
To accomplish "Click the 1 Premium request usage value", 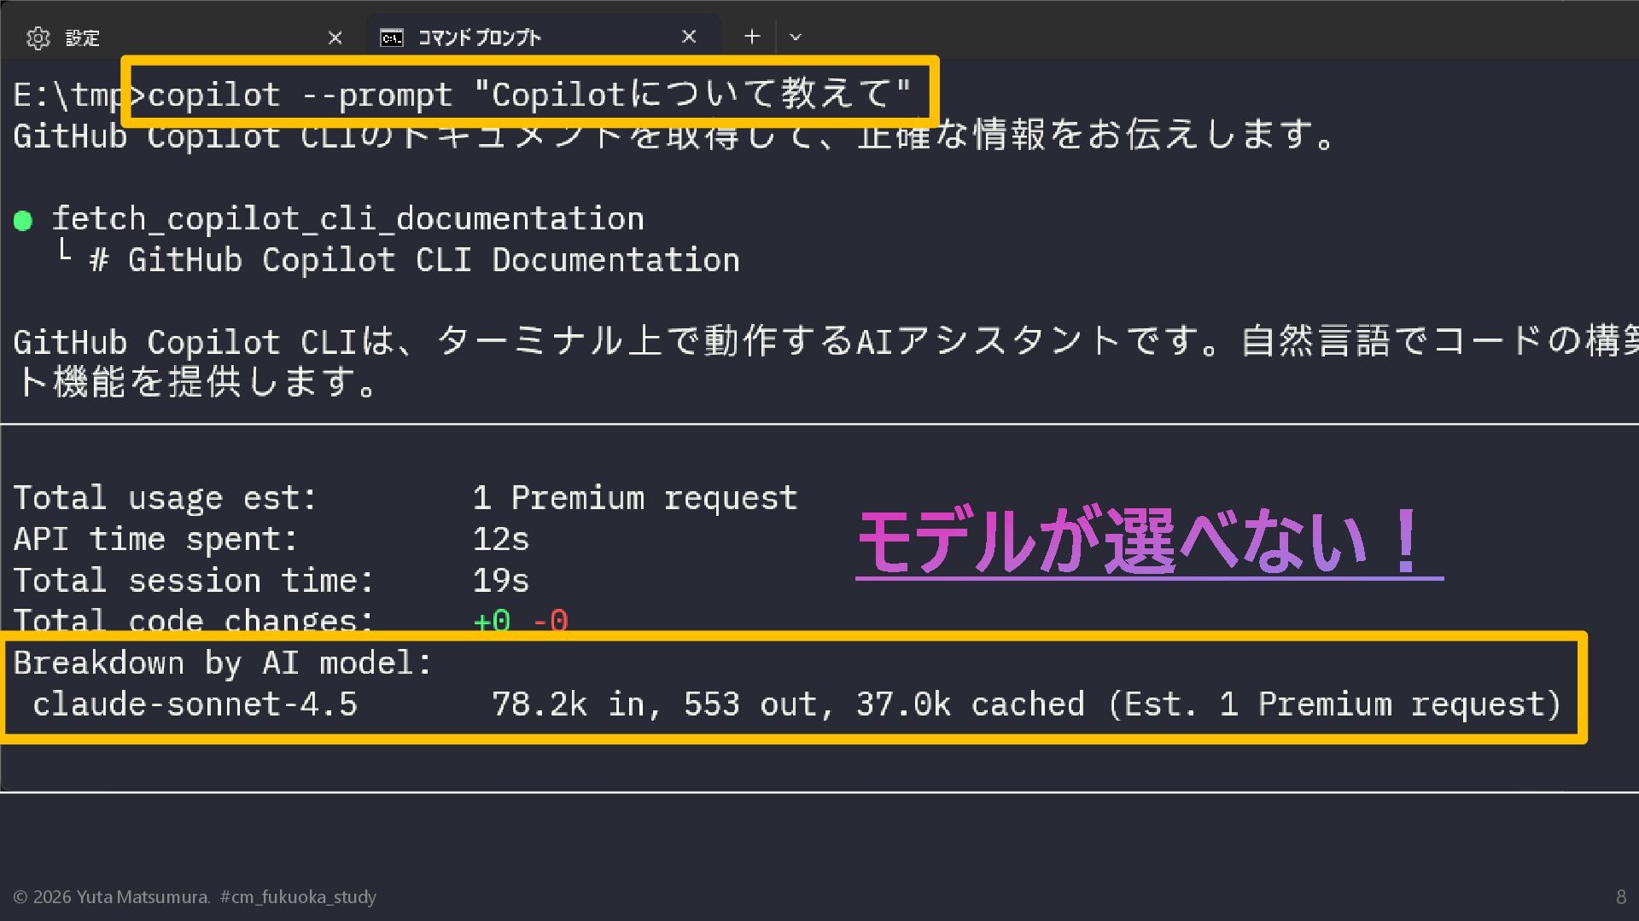I will 635,498.
